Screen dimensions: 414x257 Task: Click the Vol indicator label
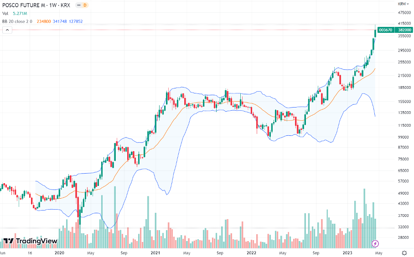[6, 13]
